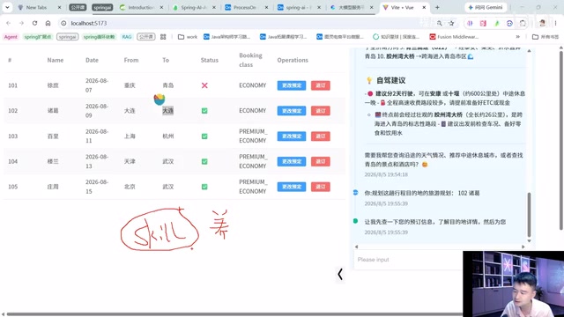Expand the springai tab group
This screenshot has width=564, height=317.
tap(102, 7)
